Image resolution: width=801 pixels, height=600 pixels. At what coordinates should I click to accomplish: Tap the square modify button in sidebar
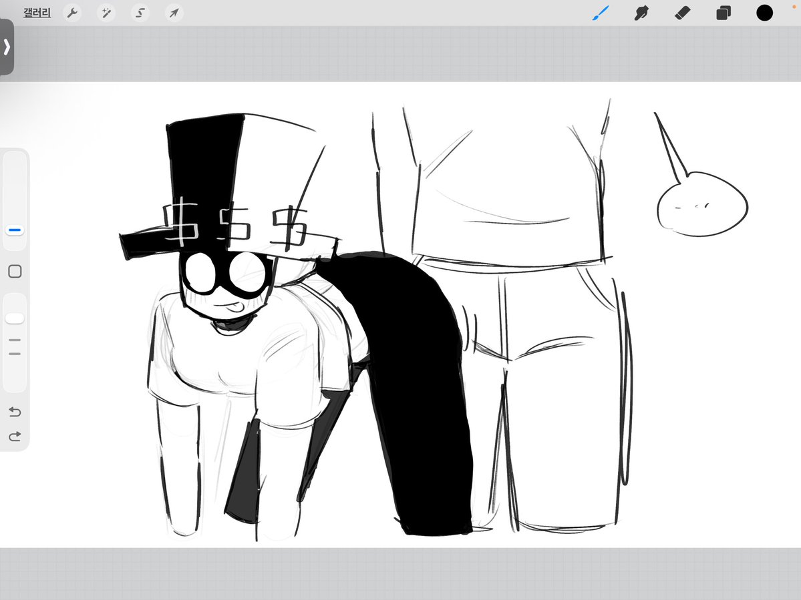pyautogui.click(x=15, y=272)
